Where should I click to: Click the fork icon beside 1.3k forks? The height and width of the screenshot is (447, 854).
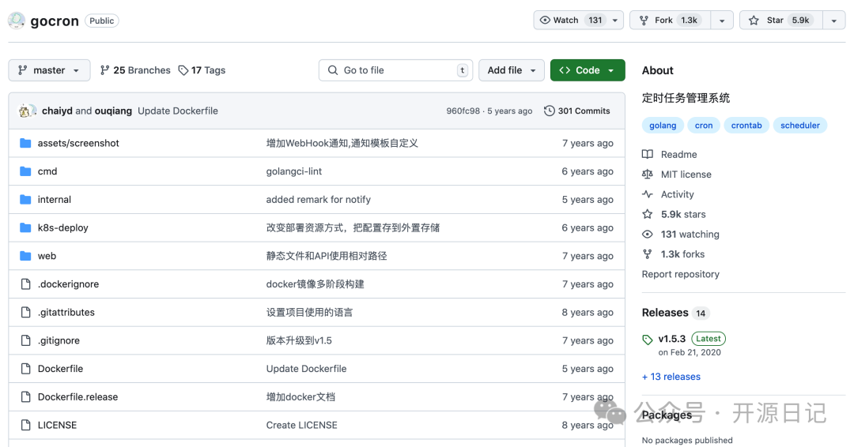pos(648,254)
